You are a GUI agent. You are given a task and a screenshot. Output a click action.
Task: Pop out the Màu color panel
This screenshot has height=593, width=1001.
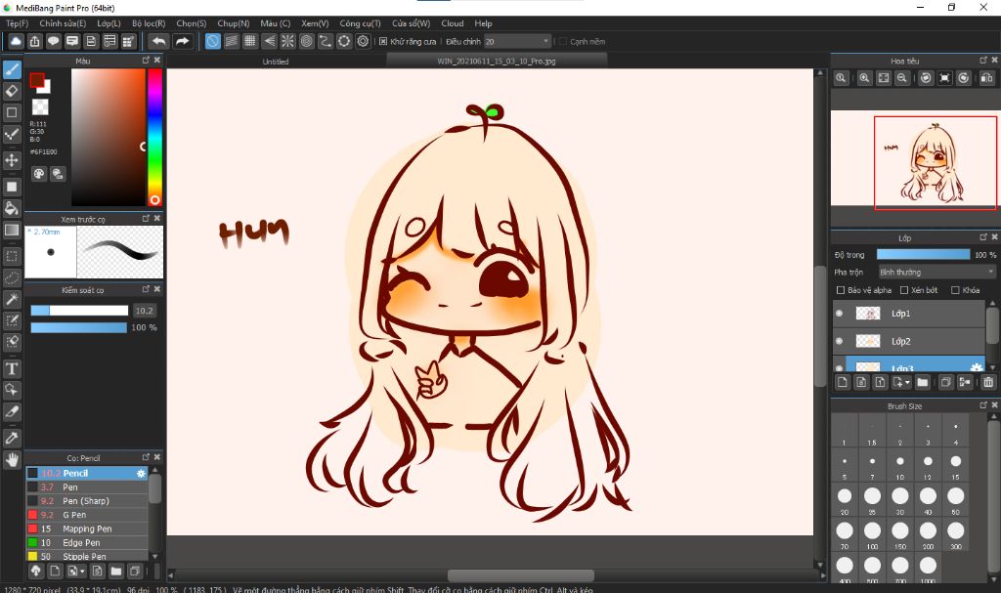(146, 60)
